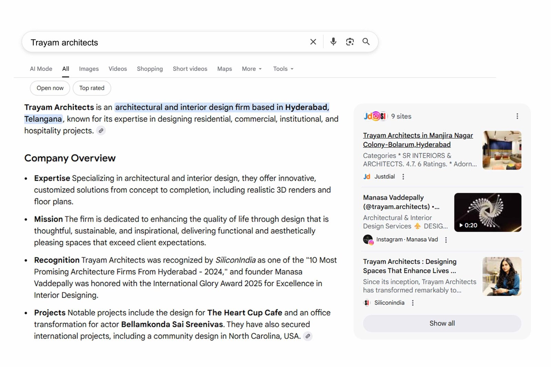Click the link icon after 'hospitality projects'

tap(101, 131)
